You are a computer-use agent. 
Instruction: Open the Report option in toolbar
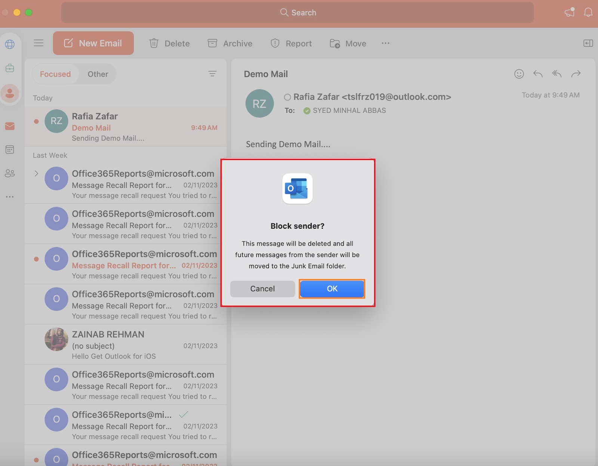[291, 43]
